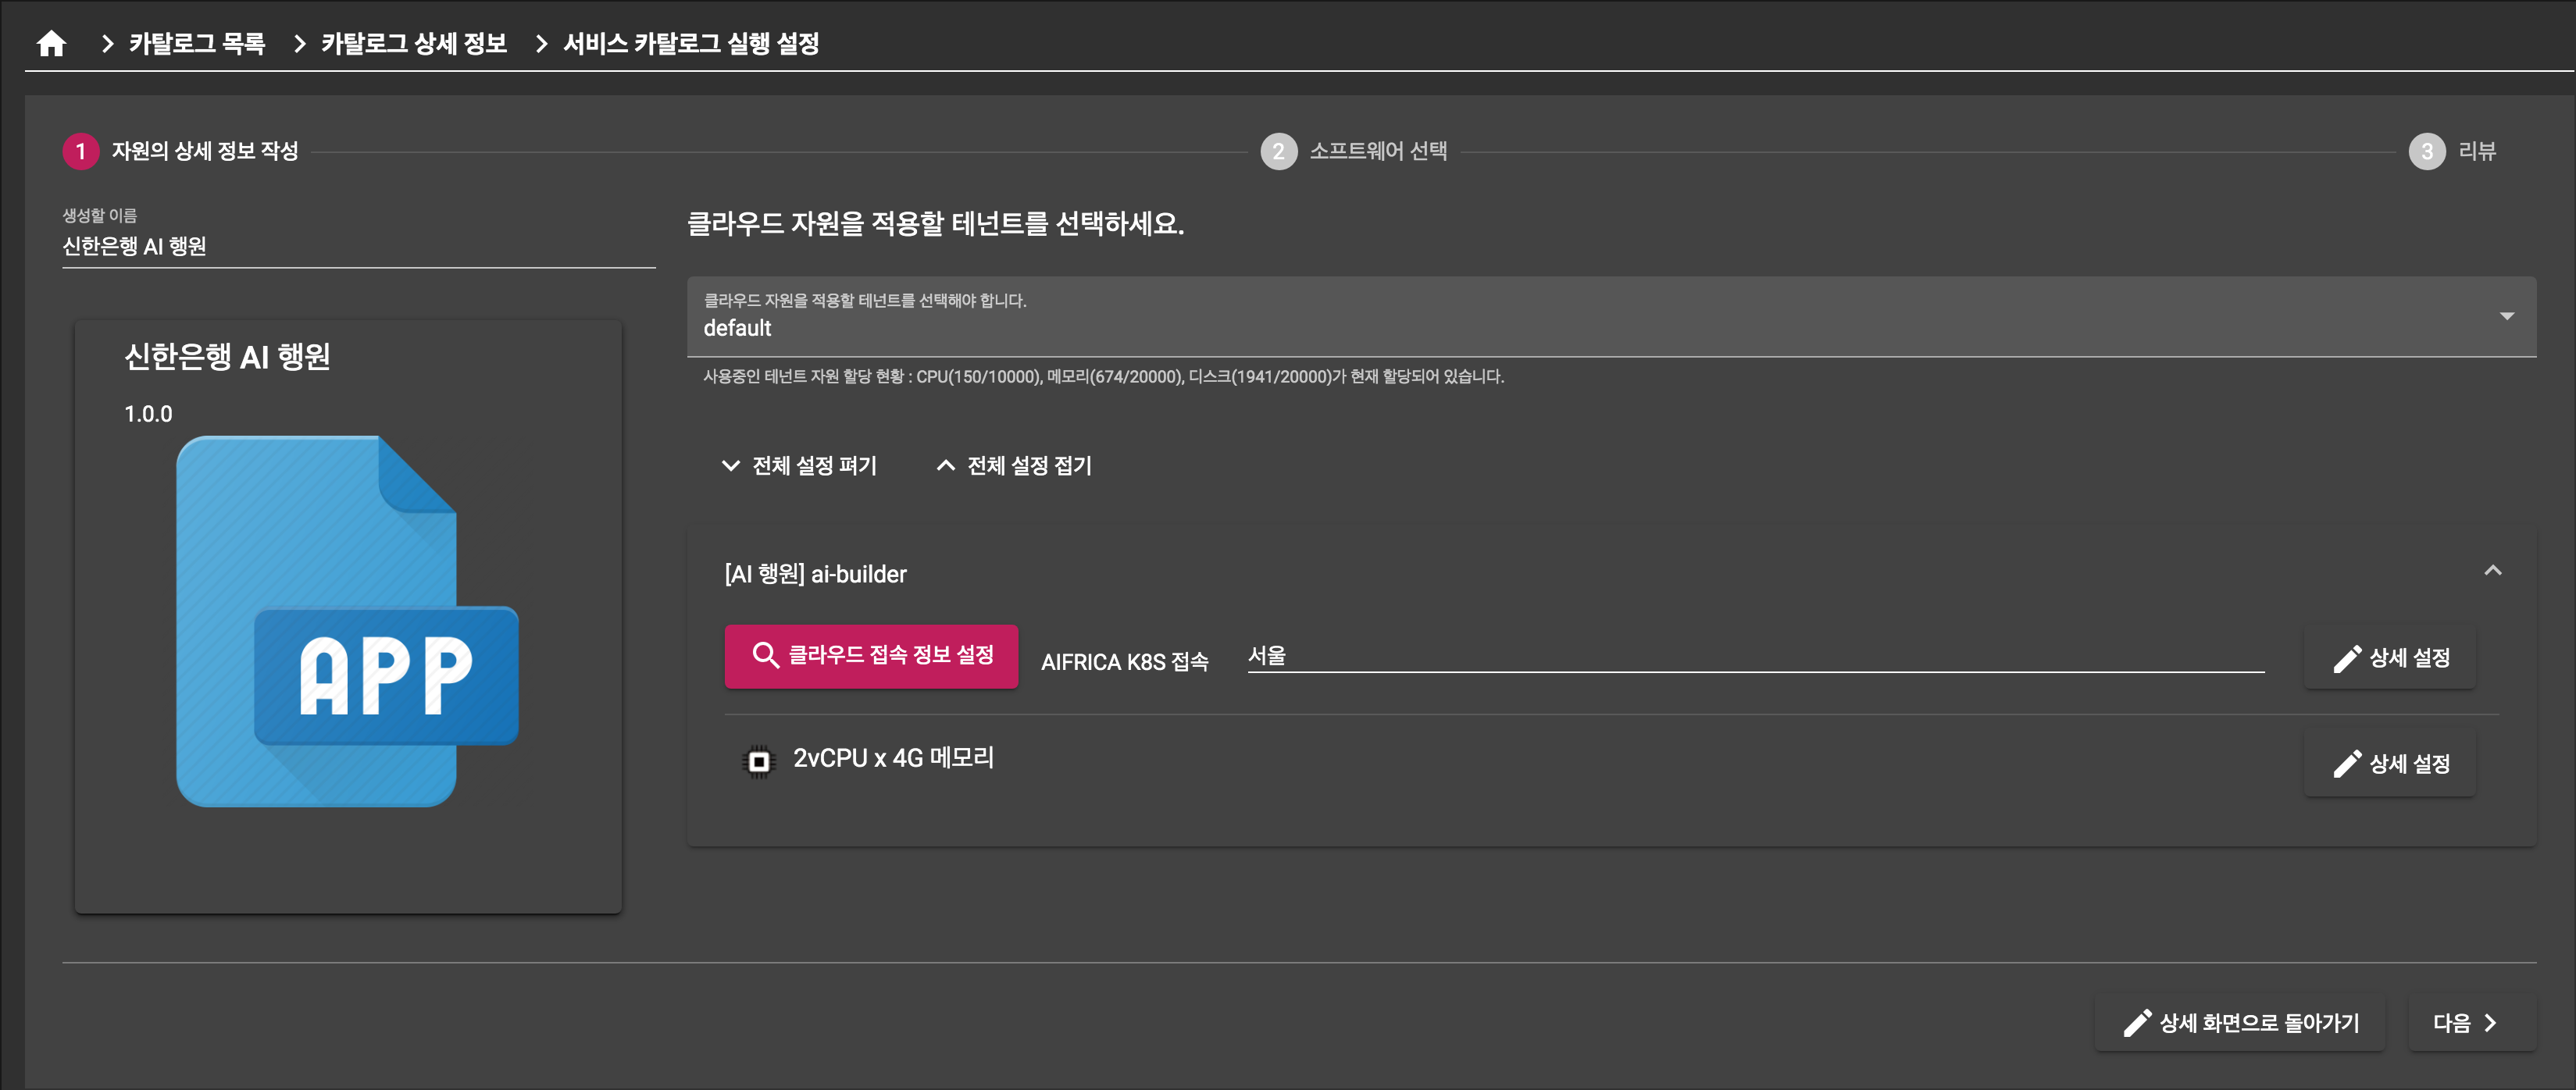Click the magnifier icon on 클라우드 접속 정보 설정

click(x=766, y=657)
